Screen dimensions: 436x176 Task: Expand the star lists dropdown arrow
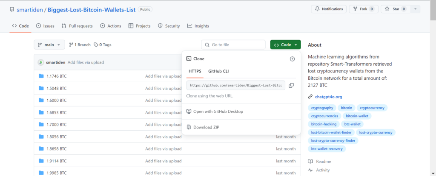(416, 9)
